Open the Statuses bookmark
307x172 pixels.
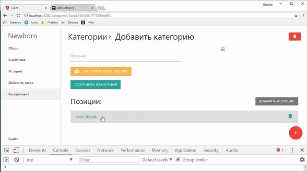(x=70, y=22)
